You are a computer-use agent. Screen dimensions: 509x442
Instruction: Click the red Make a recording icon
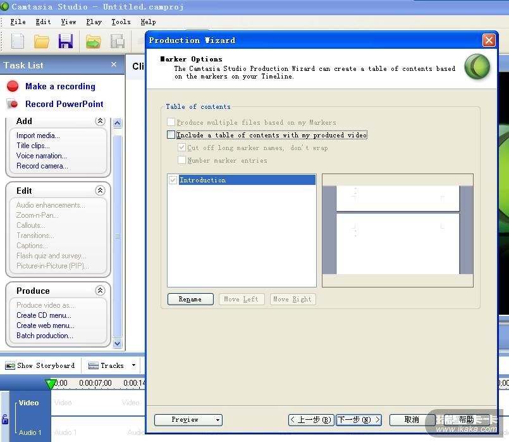[13, 86]
